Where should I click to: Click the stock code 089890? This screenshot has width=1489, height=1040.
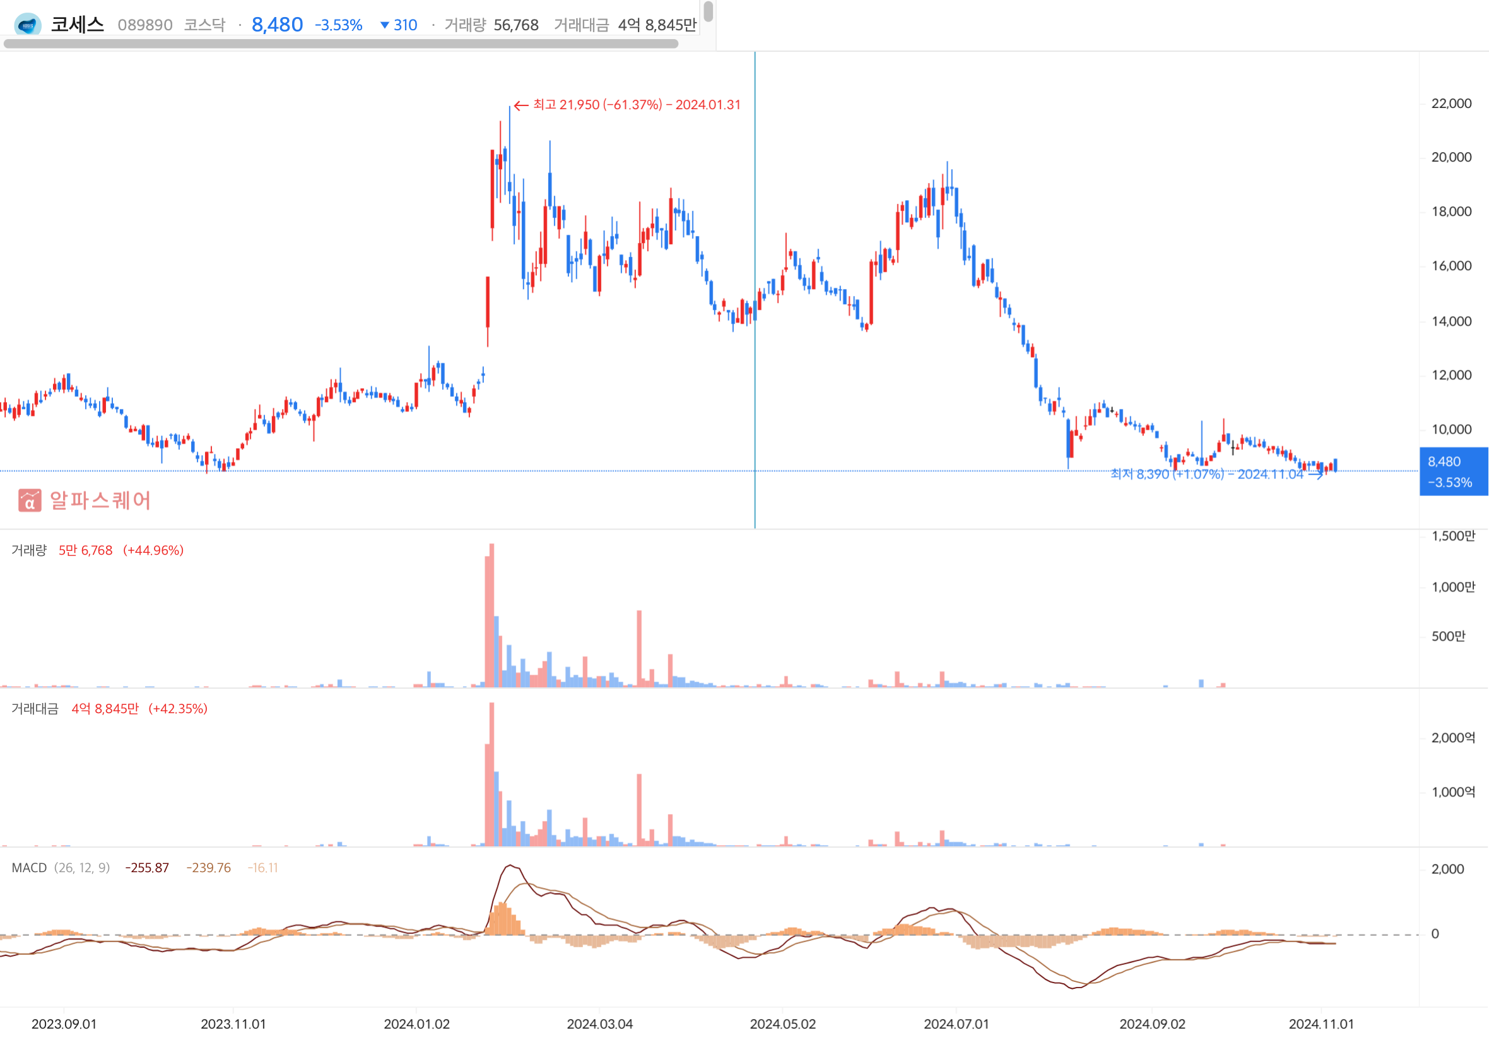point(144,25)
